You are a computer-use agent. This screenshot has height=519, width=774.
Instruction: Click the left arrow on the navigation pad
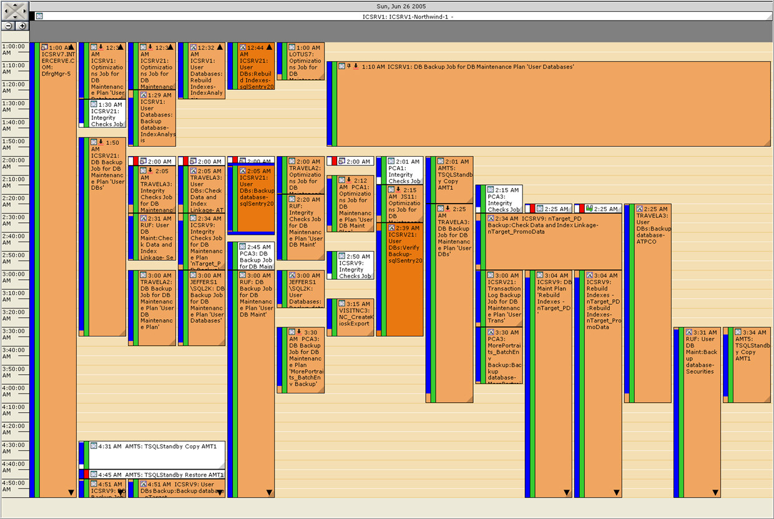point(6,11)
